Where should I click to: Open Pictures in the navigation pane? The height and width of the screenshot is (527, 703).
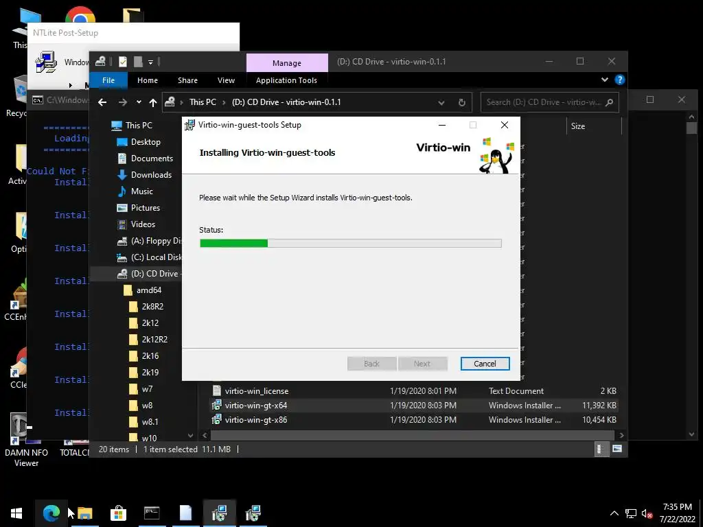(146, 208)
